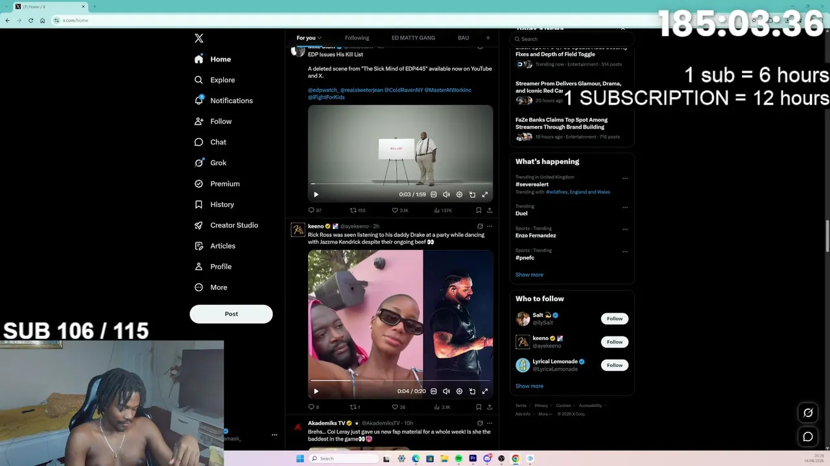This screenshot has width=830, height=466.
Task: Switch to the Following tab
Action: [x=357, y=38]
